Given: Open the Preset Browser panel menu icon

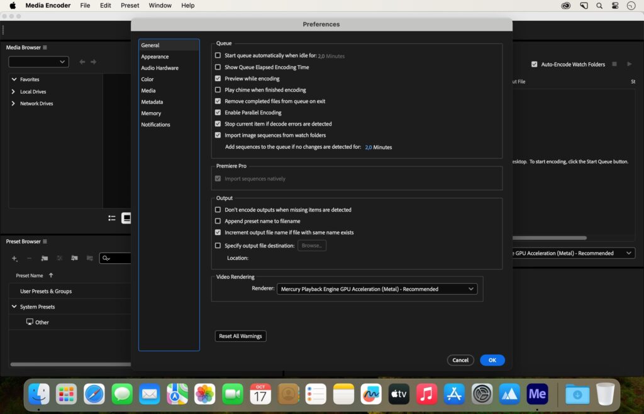Looking at the screenshot, I should [45, 242].
